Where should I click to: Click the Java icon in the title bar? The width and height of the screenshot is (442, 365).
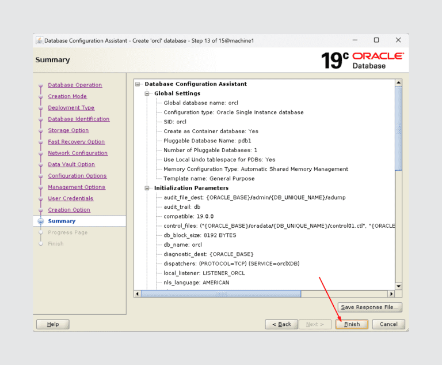tap(39, 40)
